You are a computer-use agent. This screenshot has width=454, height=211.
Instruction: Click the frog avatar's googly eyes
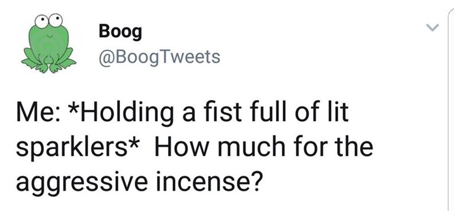(x=49, y=21)
